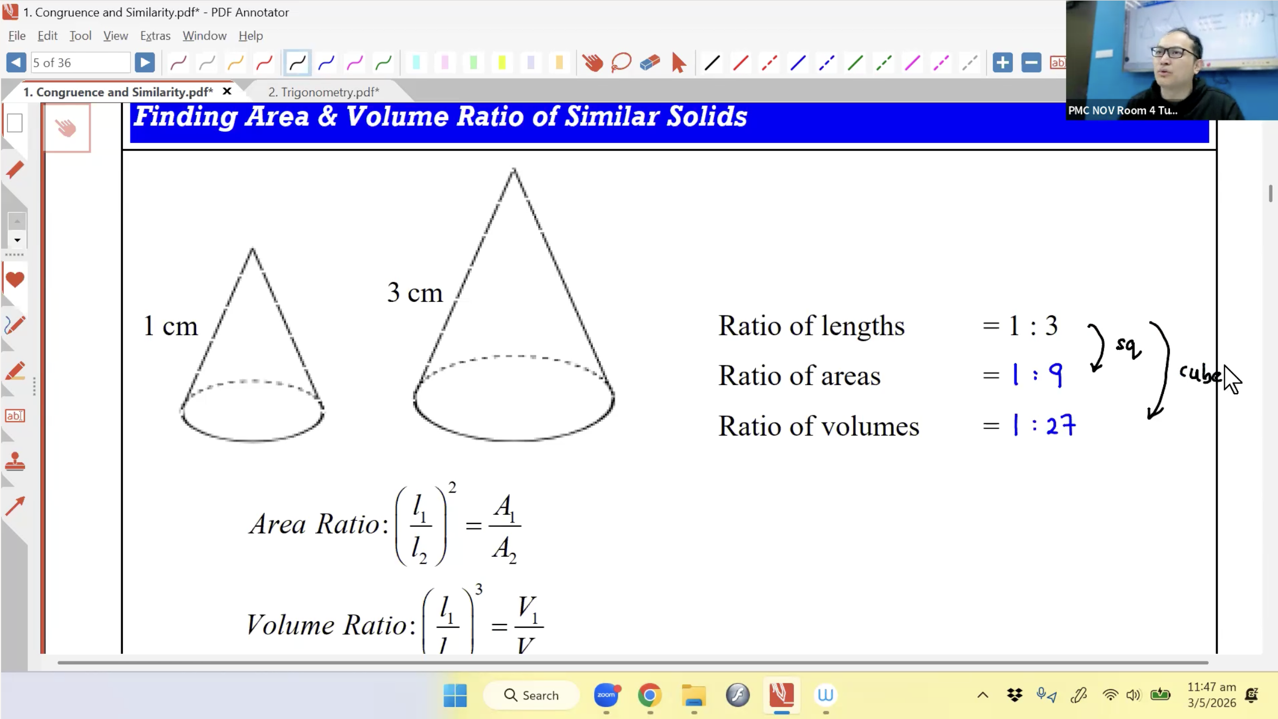Screen dimensions: 1278x719
Task: Choose the orange highlighter swatch
Action: click(x=559, y=63)
